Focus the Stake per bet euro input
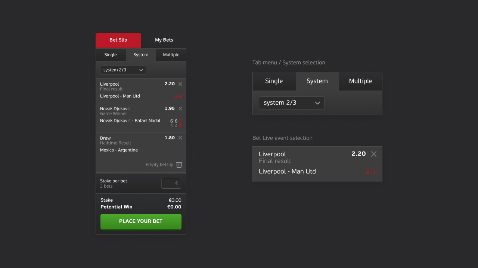Image resolution: width=478 pixels, height=268 pixels. coord(171,183)
